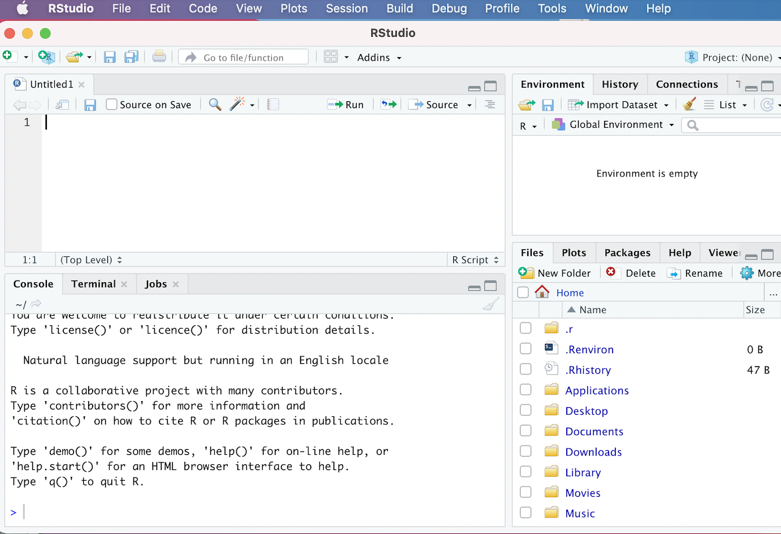Click the workspace panes layout icon
781x534 pixels.
click(331, 57)
